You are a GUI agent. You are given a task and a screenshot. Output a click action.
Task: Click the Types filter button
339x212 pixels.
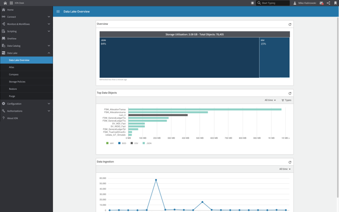click(x=286, y=100)
